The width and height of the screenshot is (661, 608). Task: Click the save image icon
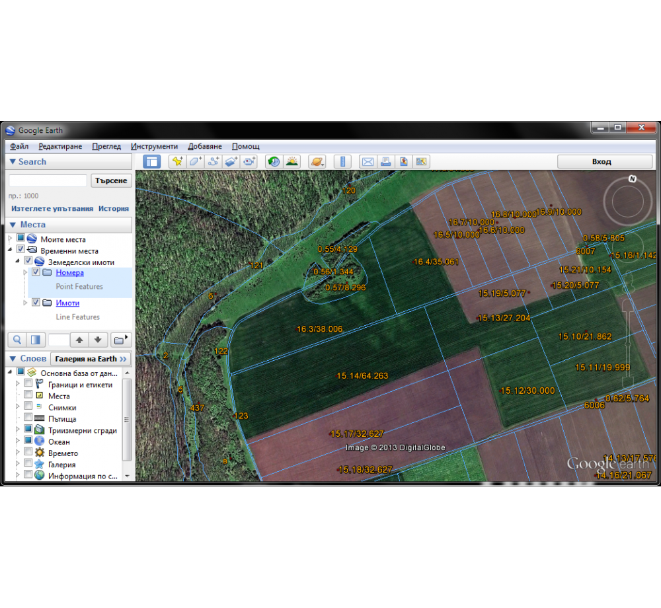click(403, 161)
